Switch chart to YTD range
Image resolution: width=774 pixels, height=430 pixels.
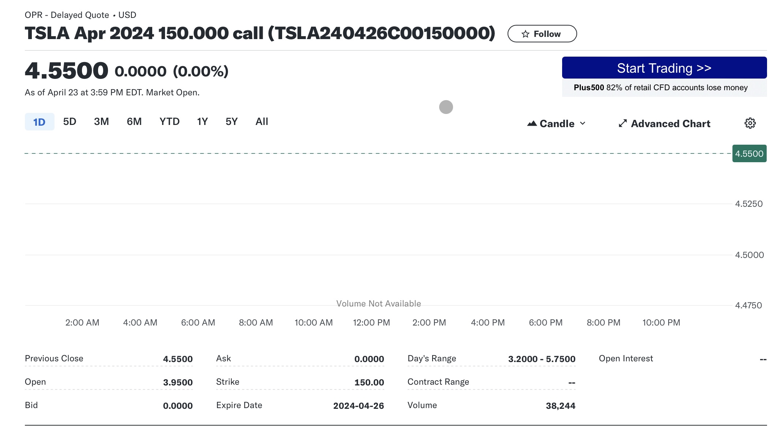point(169,122)
